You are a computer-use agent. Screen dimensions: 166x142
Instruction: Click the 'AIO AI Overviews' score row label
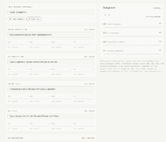(x=111, y=33)
